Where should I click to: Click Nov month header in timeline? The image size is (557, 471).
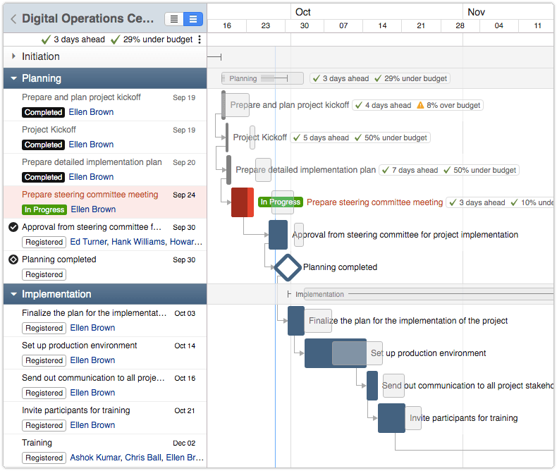[476, 12]
